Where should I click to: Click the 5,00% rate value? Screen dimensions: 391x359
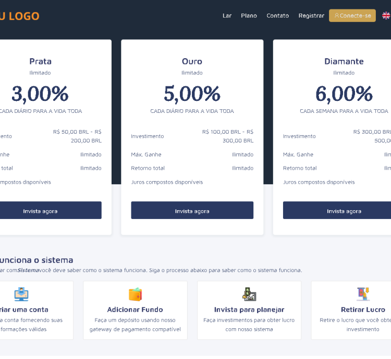(192, 94)
